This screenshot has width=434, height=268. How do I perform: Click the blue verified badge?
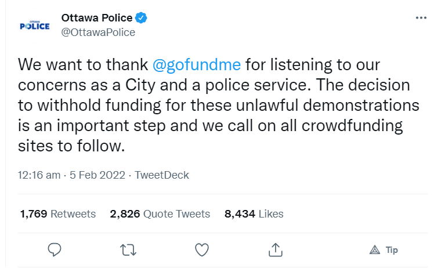141,18
